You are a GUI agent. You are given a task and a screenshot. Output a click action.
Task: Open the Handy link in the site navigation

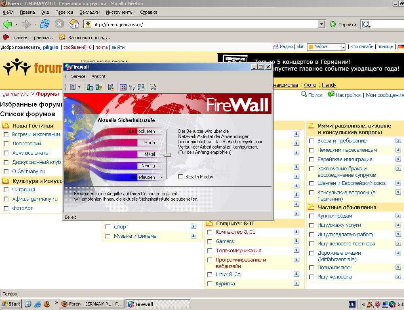click(x=329, y=85)
